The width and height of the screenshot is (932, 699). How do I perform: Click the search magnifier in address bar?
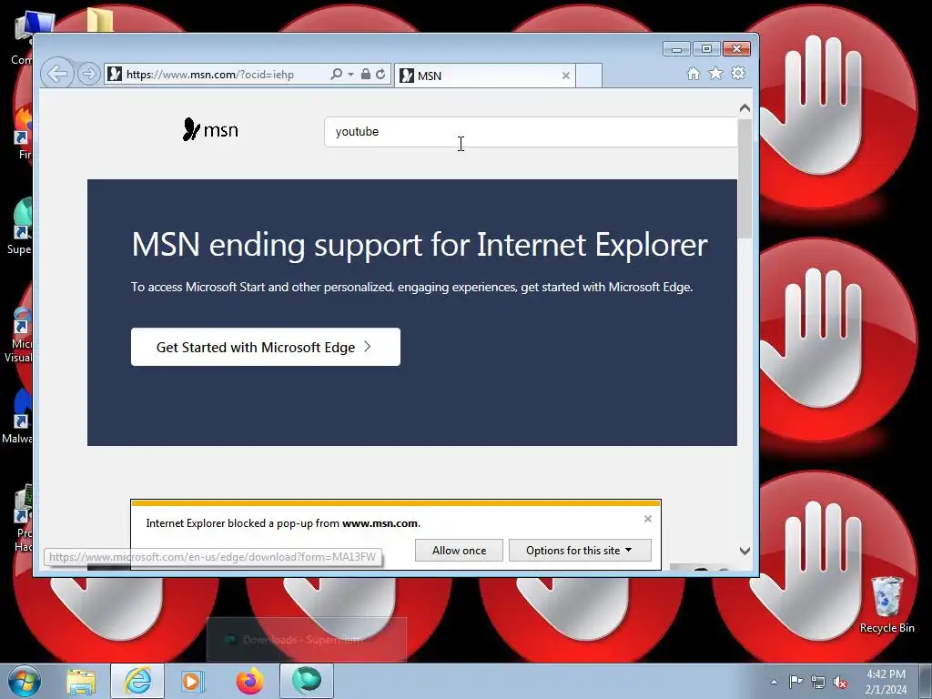(337, 75)
